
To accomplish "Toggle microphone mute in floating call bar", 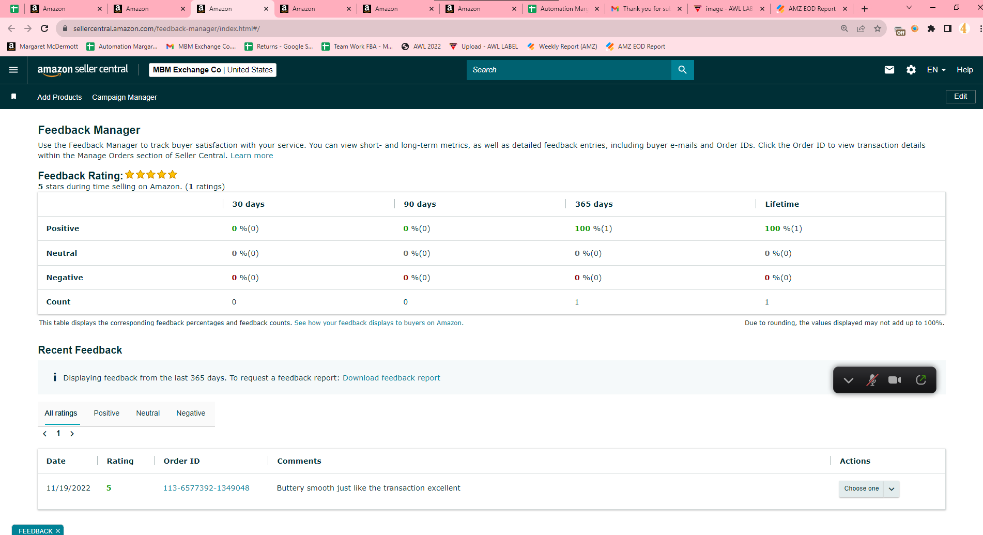I will 872,380.
